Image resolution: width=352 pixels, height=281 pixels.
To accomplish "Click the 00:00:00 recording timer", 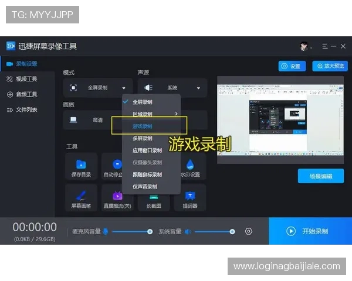I will tap(35, 227).
